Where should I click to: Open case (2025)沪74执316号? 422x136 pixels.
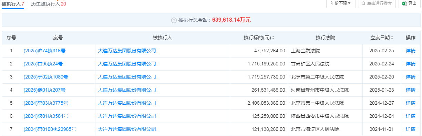coord(44,51)
